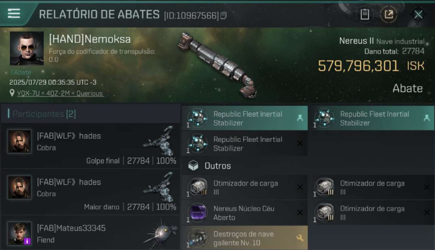Viewport: 435px width, 250px height.
Task: Share the kill report via export icon
Action: 389,14
